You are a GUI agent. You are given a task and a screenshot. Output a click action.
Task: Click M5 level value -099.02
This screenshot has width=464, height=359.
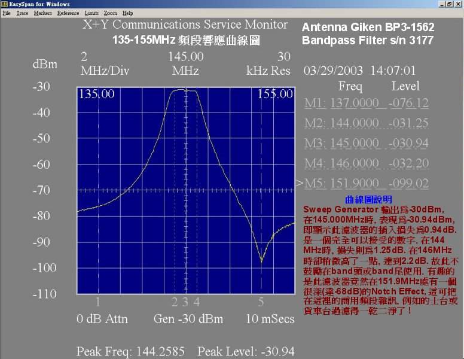pyautogui.click(x=408, y=183)
